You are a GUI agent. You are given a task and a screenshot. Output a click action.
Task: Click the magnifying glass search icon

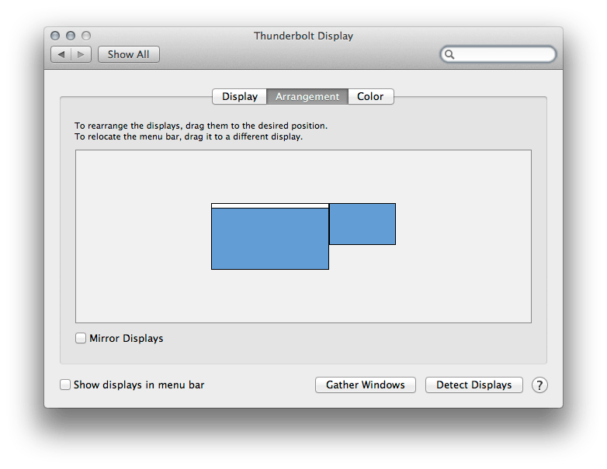pyautogui.click(x=449, y=54)
